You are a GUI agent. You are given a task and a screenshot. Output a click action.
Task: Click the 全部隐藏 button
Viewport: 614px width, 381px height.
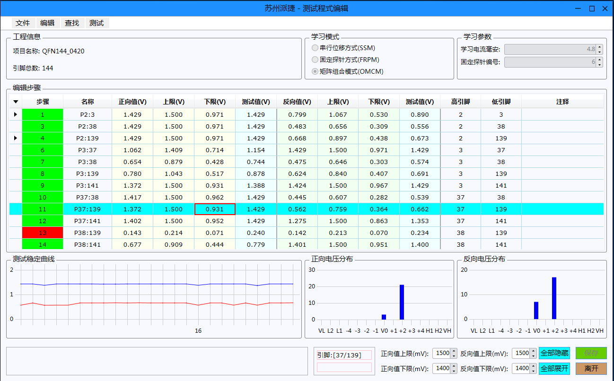click(554, 353)
